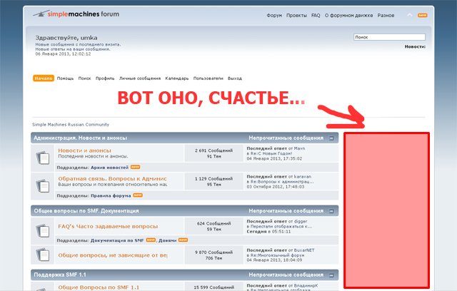The image size is (457, 291).
Task: Select the Профиль navigation tab
Action: pos(105,78)
